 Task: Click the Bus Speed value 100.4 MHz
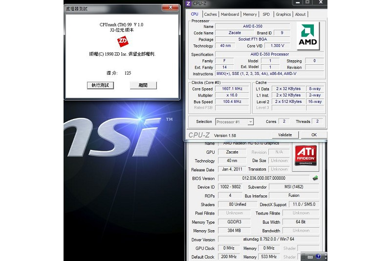click(232, 102)
